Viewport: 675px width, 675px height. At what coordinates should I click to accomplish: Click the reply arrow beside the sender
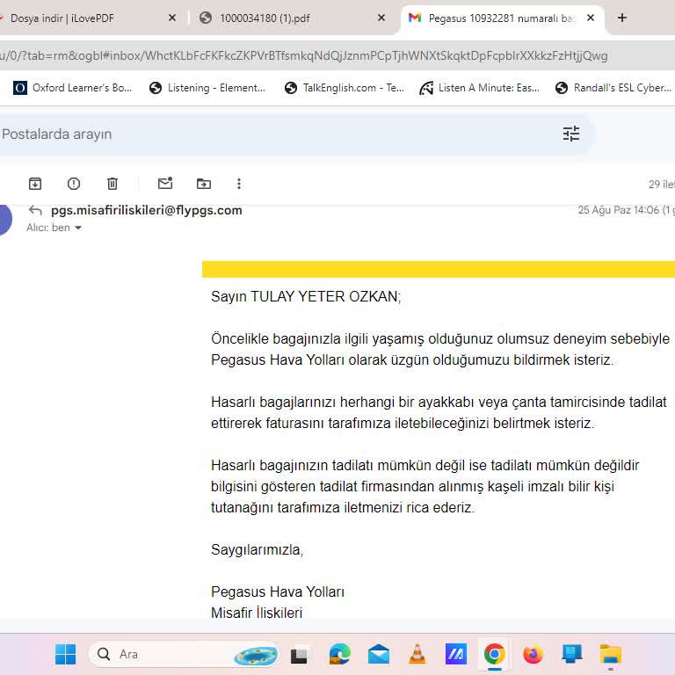[35, 211]
